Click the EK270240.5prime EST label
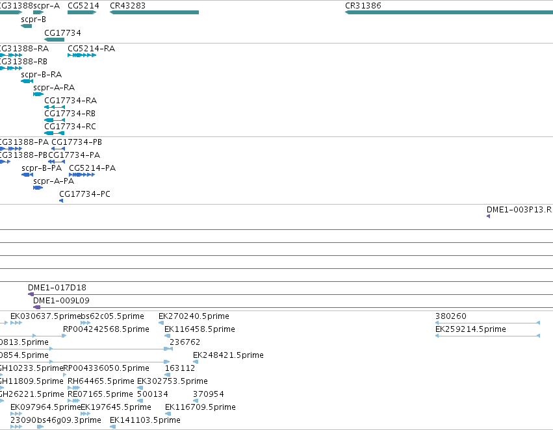Image resolution: width=553 pixels, height=430 pixels. (194, 316)
